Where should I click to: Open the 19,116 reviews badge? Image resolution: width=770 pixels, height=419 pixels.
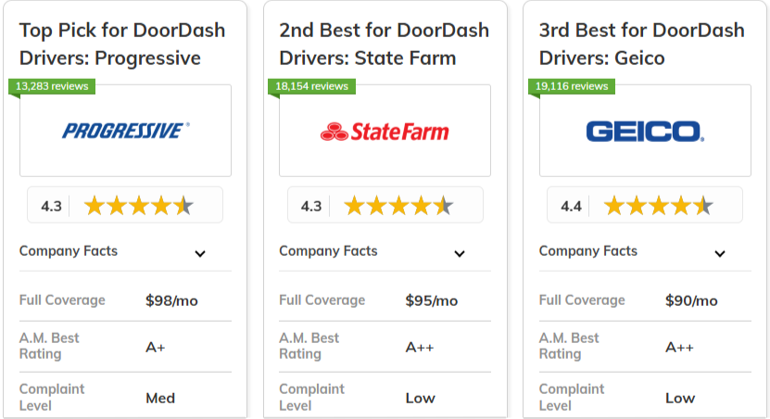coord(572,86)
